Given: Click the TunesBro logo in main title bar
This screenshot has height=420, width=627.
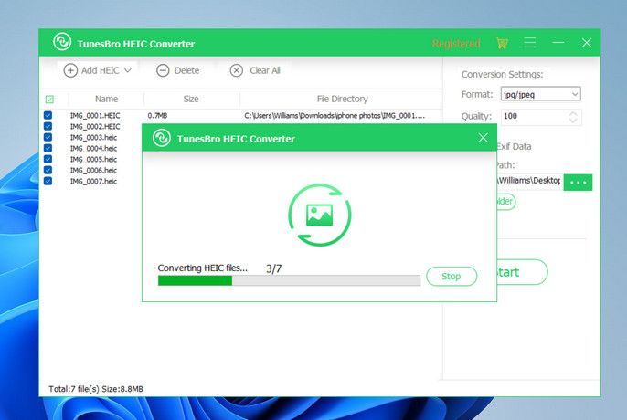Looking at the screenshot, I should coord(62,42).
